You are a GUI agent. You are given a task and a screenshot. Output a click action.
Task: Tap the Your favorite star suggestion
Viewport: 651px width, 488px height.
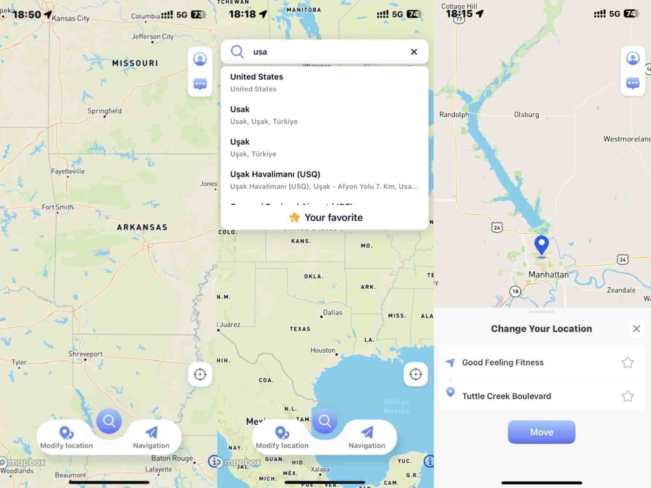point(325,216)
